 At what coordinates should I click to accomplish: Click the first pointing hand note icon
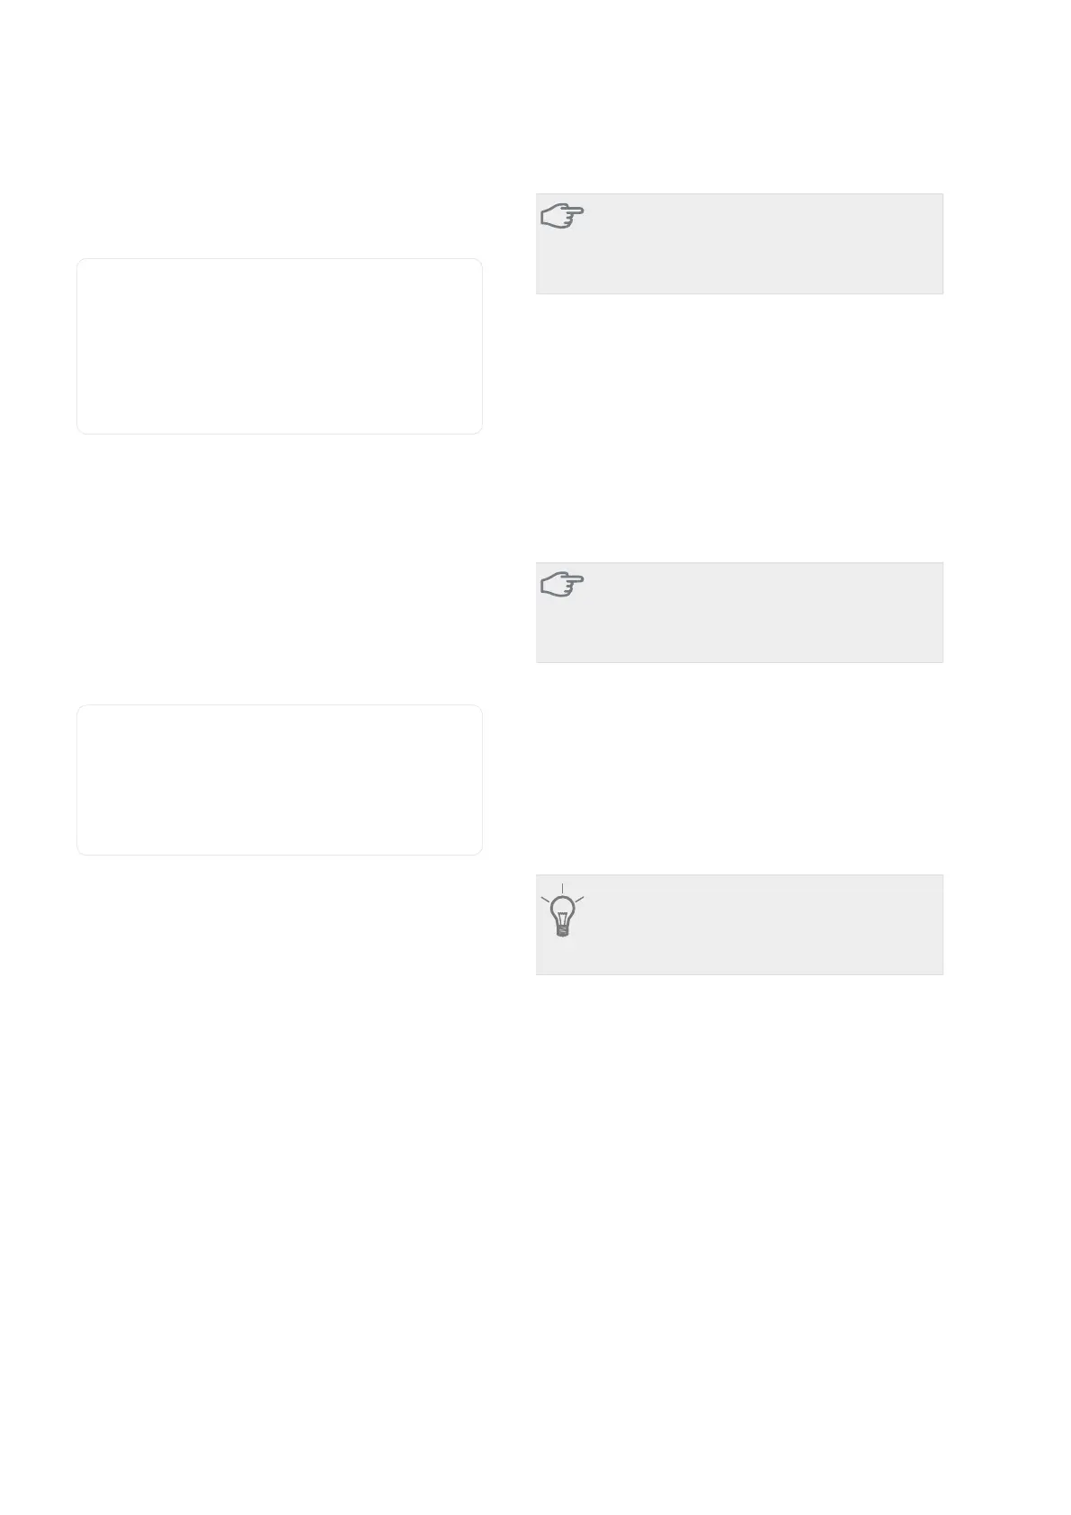tap(563, 217)
